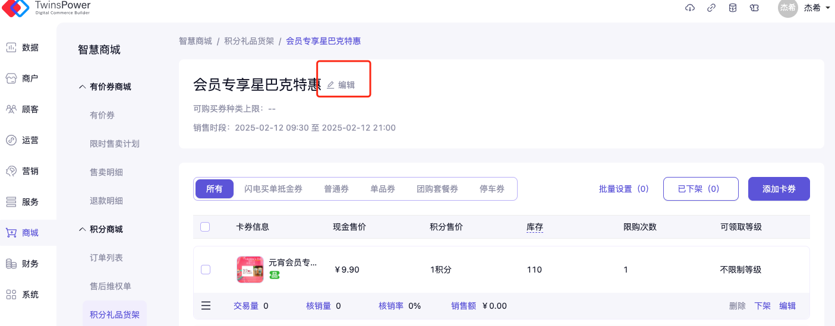The image size is (835, 326).
Task: Open 财务 (Finance) coins icon
Action: (x=11, y=264)
